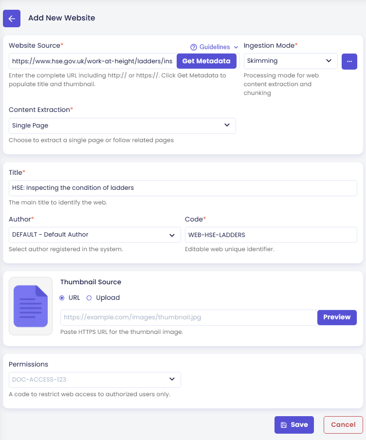
Task: Click the 'Select author registered in the system.' hint
Action: point(66,249)
